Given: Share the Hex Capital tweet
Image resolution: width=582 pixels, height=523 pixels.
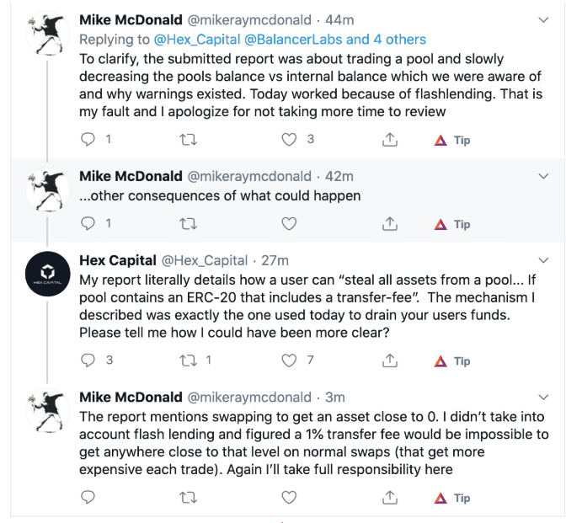Looking at the screenshot, I should tap(390, 360).
